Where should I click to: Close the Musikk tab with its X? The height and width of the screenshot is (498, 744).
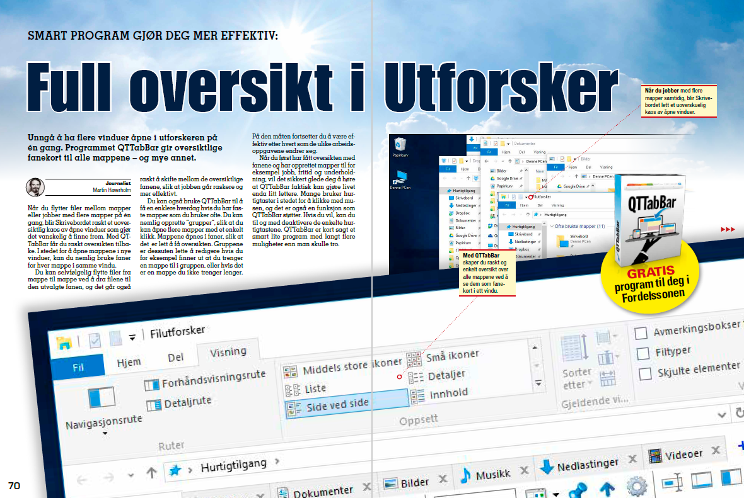pyautogui.click(x=524, y=470)
